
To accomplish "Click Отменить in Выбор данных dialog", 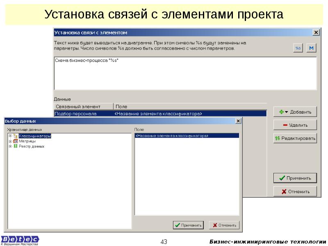I will pos(224,225).
